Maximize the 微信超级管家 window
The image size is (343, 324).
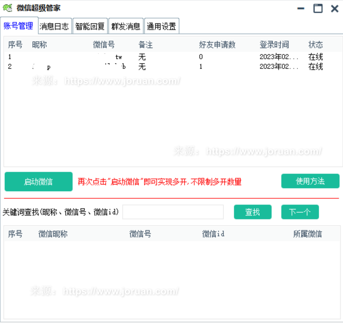coord(318,8)
